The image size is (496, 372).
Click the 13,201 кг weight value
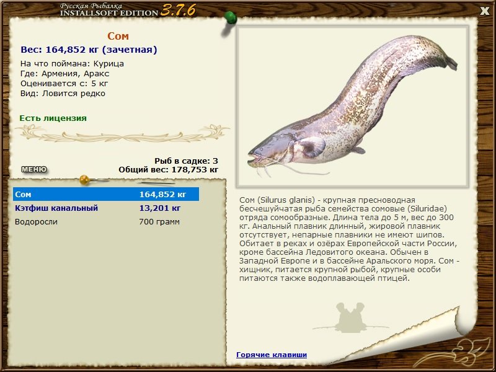point(160,208)
